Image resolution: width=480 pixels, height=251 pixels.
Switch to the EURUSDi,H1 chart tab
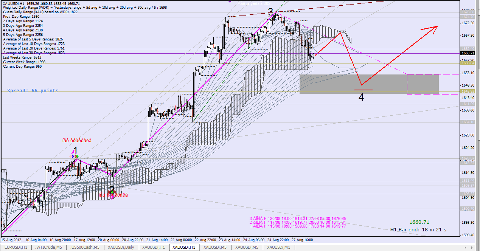click(x=16, y=247)
